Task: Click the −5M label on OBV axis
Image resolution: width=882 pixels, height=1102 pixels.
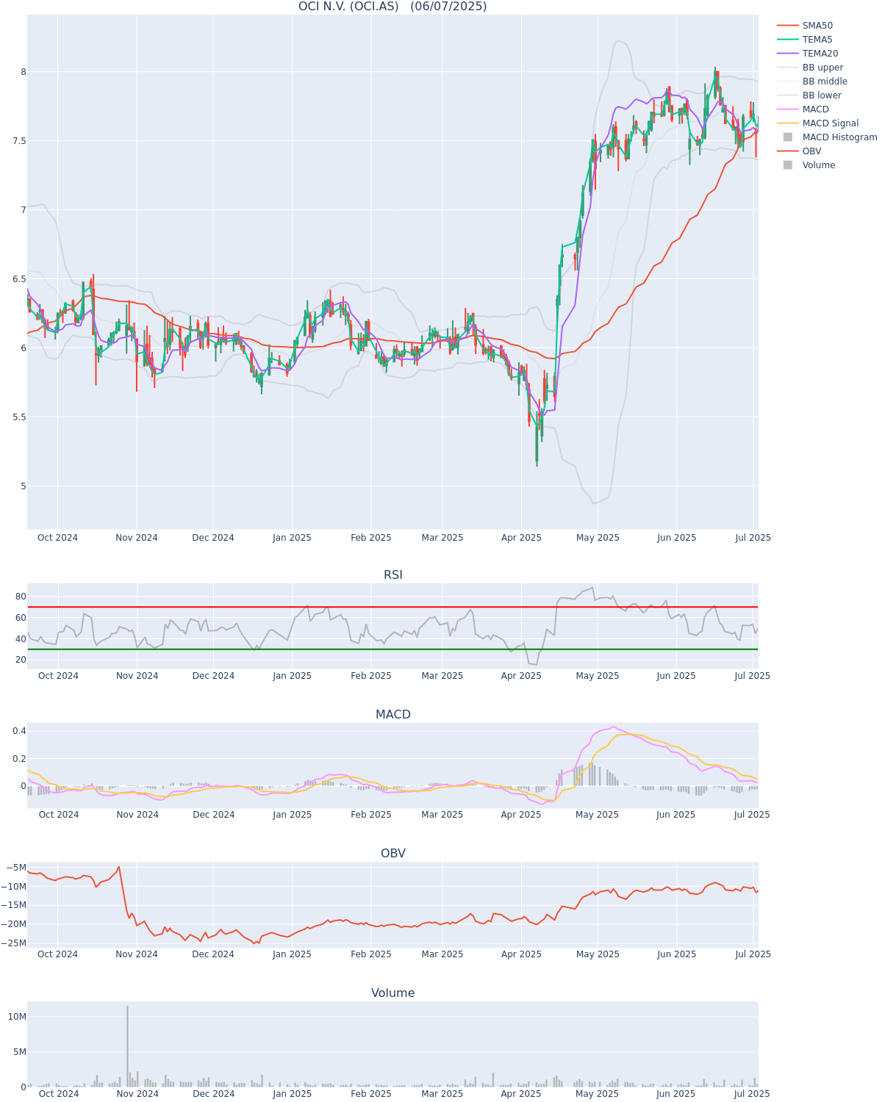Action: tap(16, 868)
